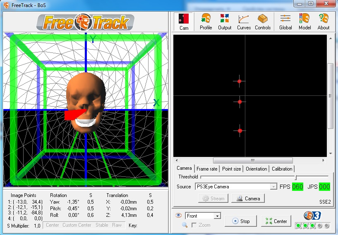Select the Raw option
Image resolution: width=338 pixels, height=235 pixels.
[x=117, y=225]
